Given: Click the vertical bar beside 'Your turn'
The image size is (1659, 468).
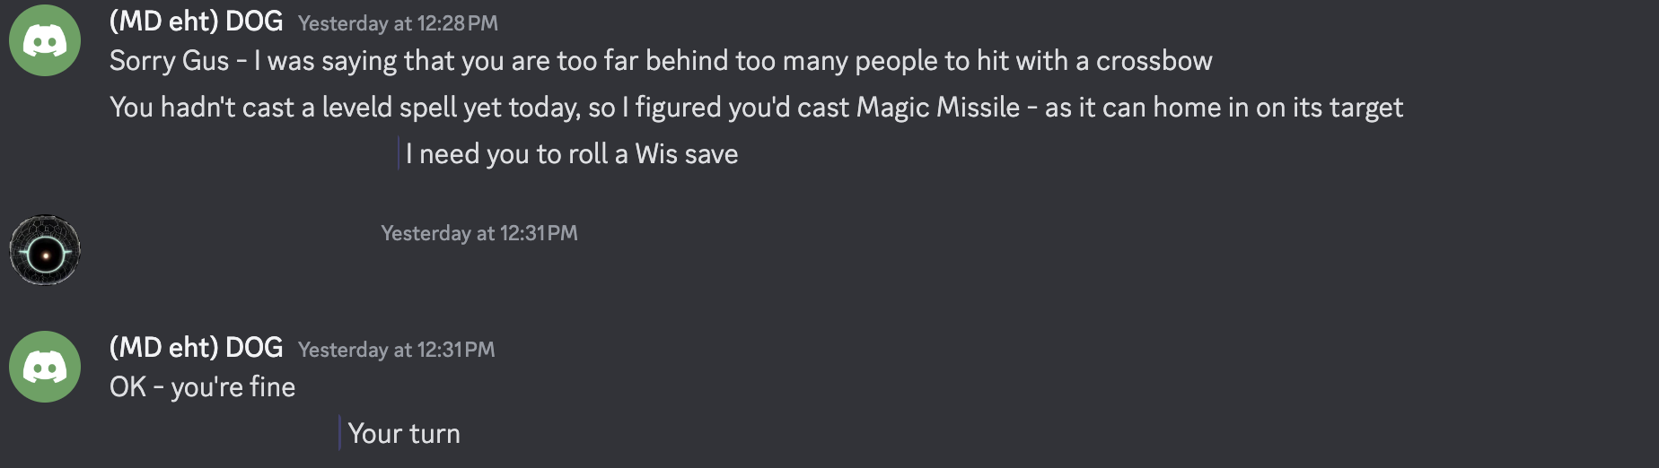Looking at the screenshot, I should pyautogui.click(x=339, y=433).
